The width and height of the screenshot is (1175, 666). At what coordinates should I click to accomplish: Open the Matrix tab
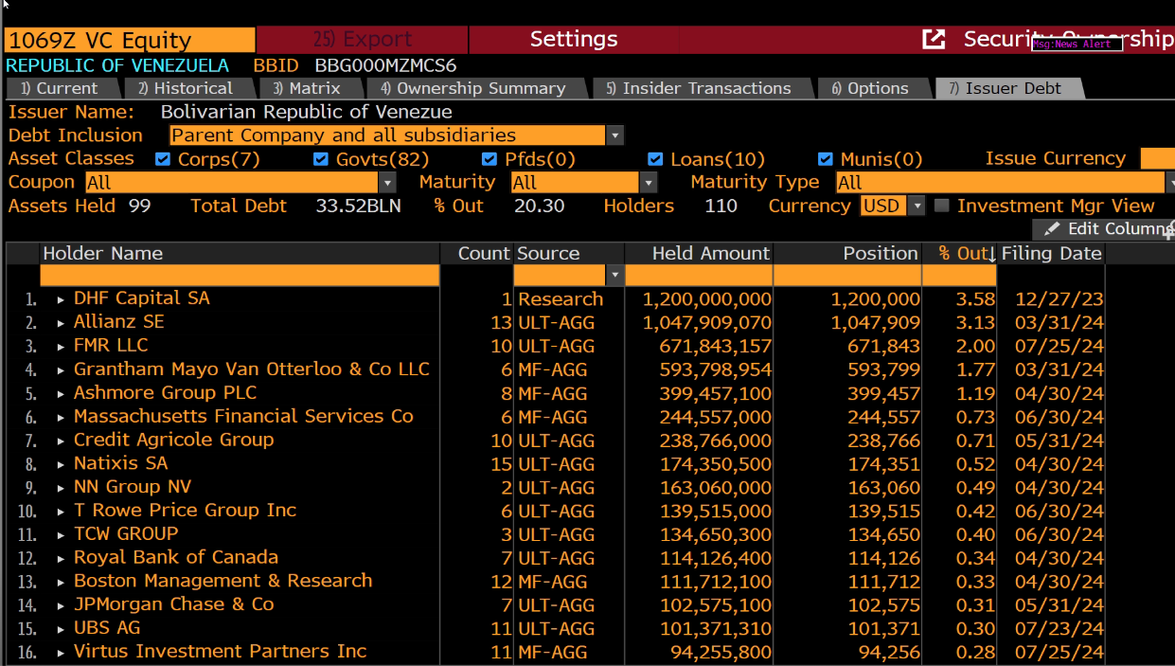310,88
